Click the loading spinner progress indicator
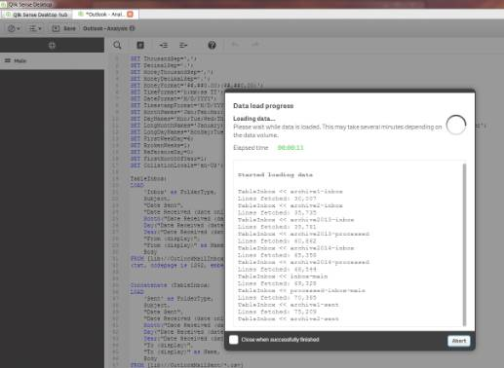This screenshot has height=368, width=504. coord(456,125)
